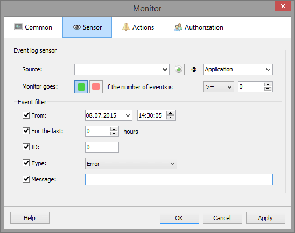This screenshot has width=295, height=233.
Task: Disable the ID filter checkbox
Action: pos(26,147)
